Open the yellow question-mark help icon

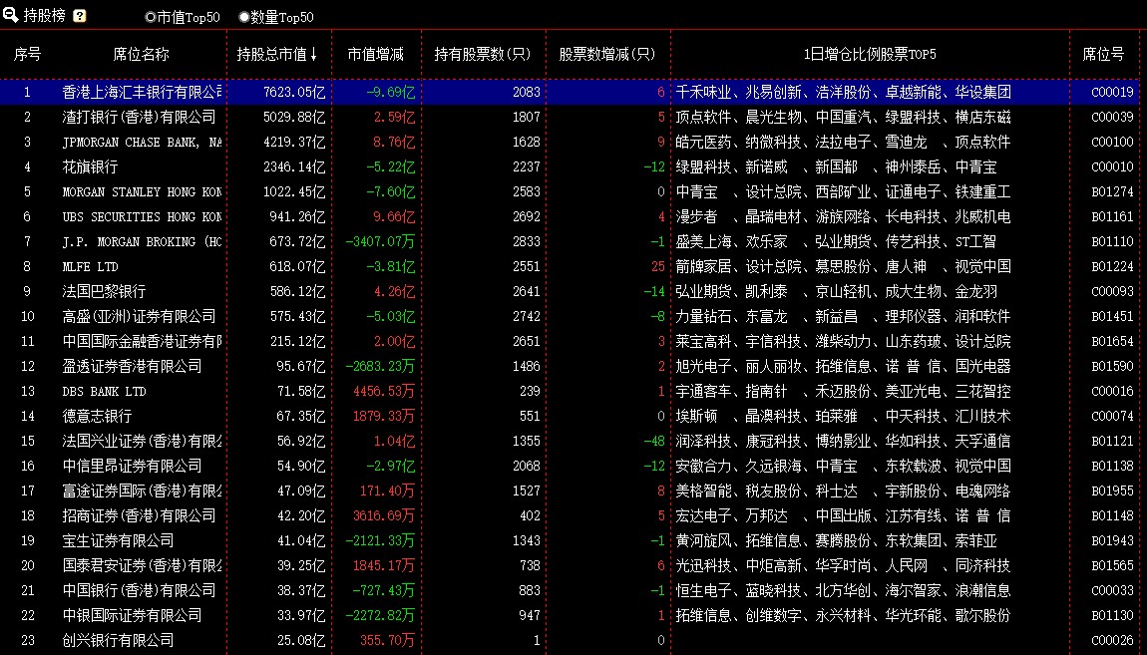coord(80,16)
